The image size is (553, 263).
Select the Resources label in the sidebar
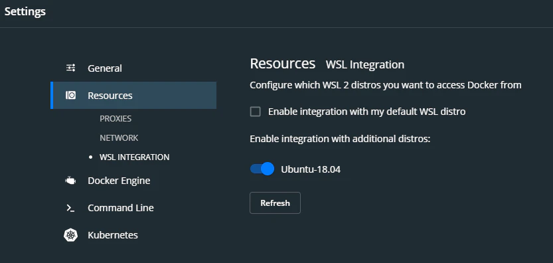coord(110,96)
